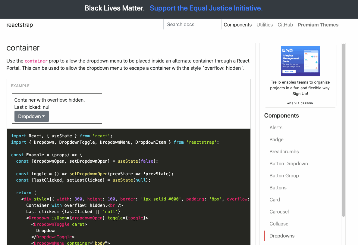Open the Alerts component page

(x=276, y=127)
